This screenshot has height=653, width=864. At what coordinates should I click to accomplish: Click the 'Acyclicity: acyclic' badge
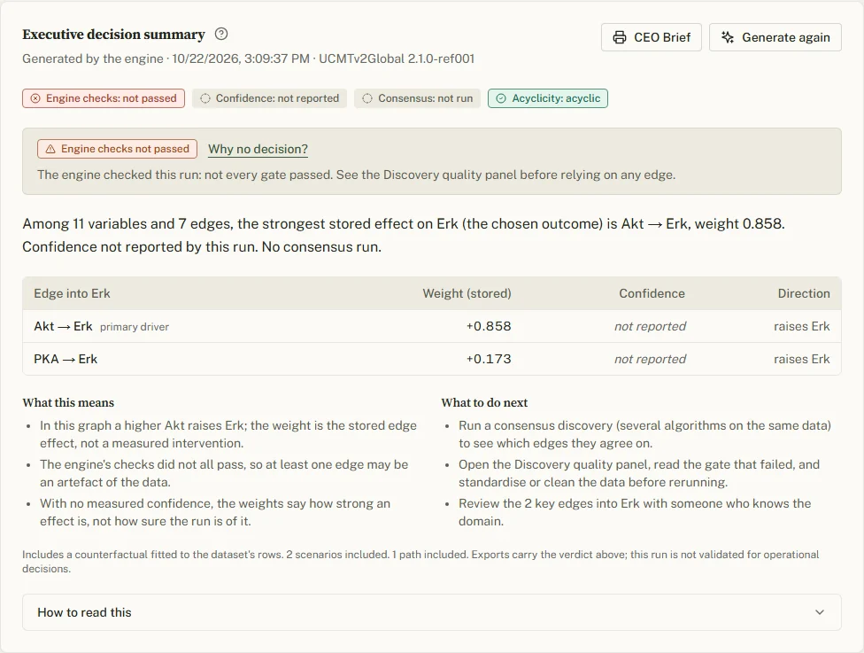pyautogui.click(x=548, y=98)
